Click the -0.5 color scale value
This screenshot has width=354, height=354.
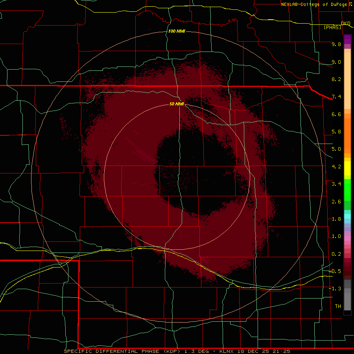coord(335,271)
